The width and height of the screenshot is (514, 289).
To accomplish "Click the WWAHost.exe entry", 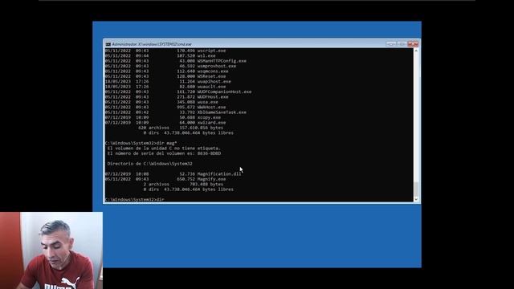I will [x=211, y=107].
